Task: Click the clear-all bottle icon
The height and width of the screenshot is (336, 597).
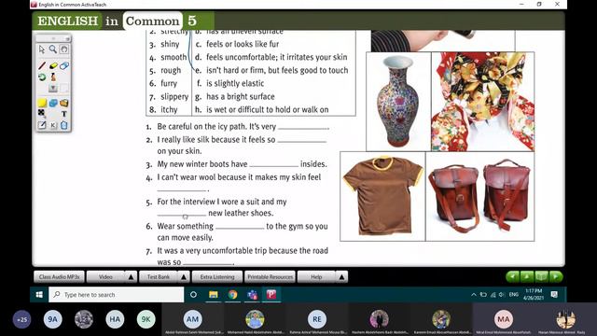Action: [x=53, y=77]
